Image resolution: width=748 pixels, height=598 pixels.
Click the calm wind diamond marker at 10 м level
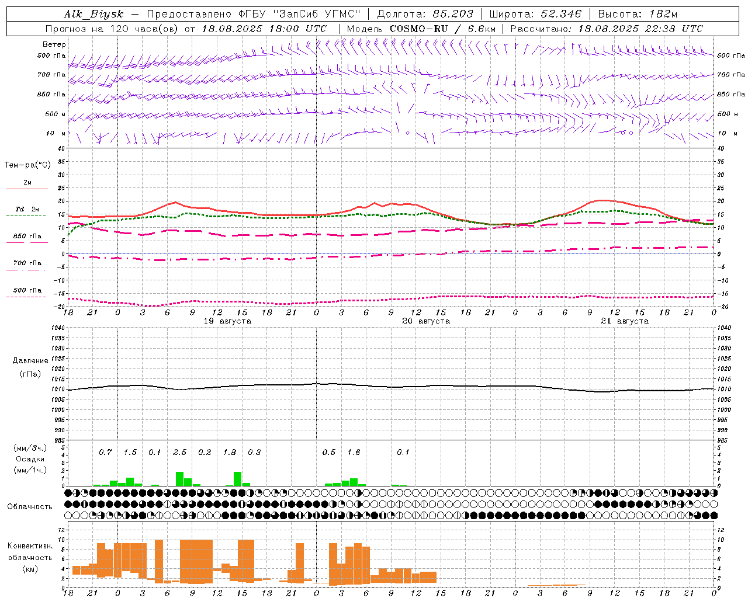[x=407, y=133]
